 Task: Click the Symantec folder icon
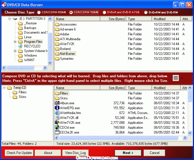(x=57, y=59)
